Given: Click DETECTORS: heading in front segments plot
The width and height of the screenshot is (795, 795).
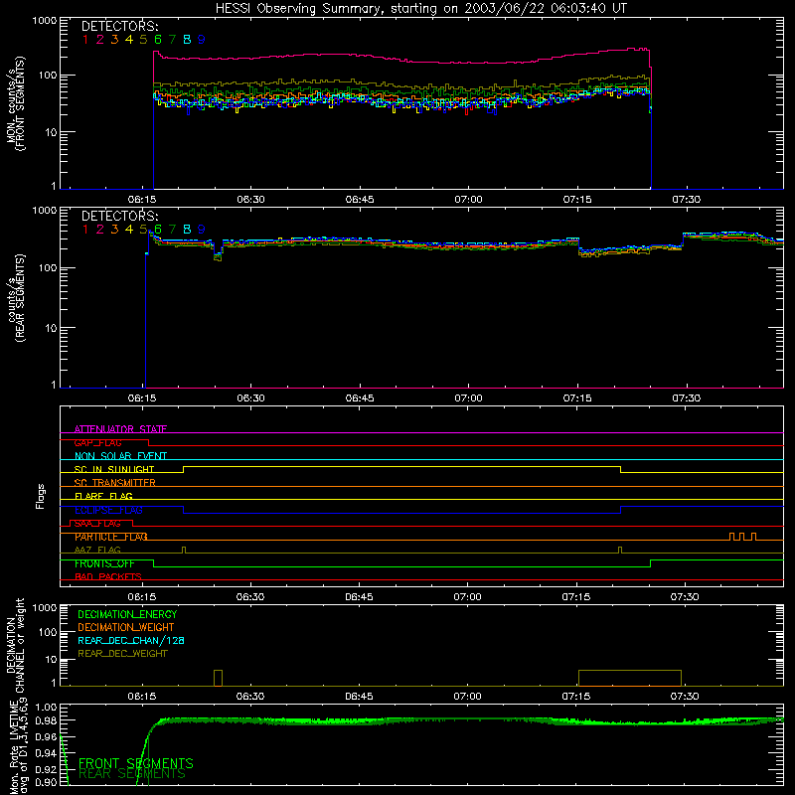Looking at the screenshot, I should (120, 27).
